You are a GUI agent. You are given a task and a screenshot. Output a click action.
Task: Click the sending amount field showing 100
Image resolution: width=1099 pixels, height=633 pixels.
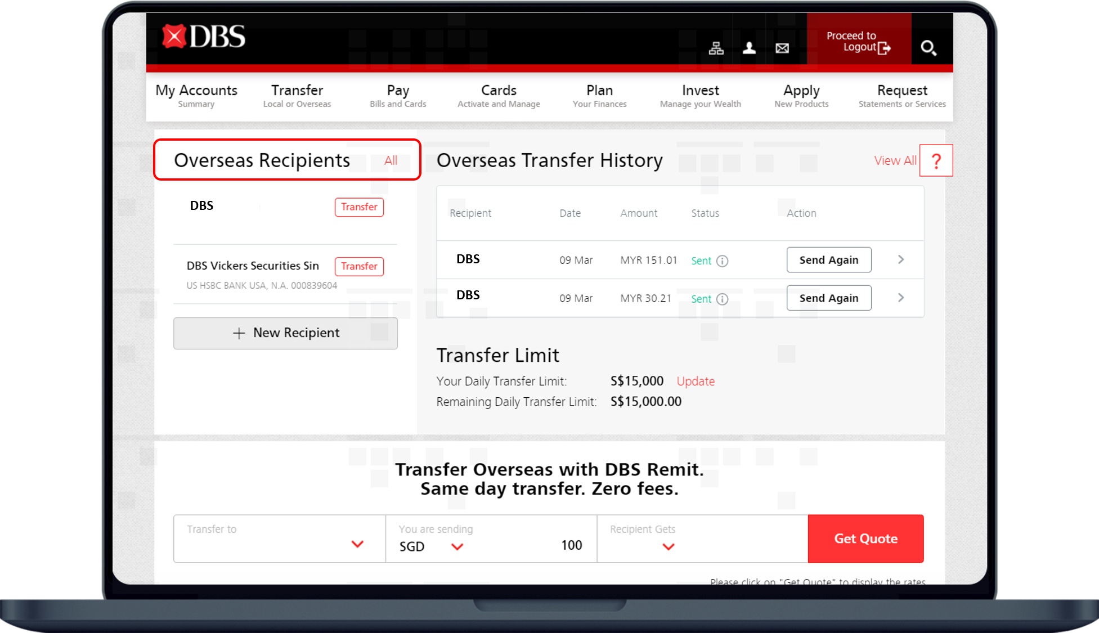click(571, 545)
